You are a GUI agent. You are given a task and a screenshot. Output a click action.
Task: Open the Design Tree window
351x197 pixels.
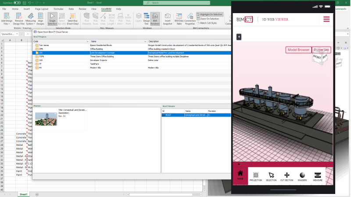tap(147, 19)
